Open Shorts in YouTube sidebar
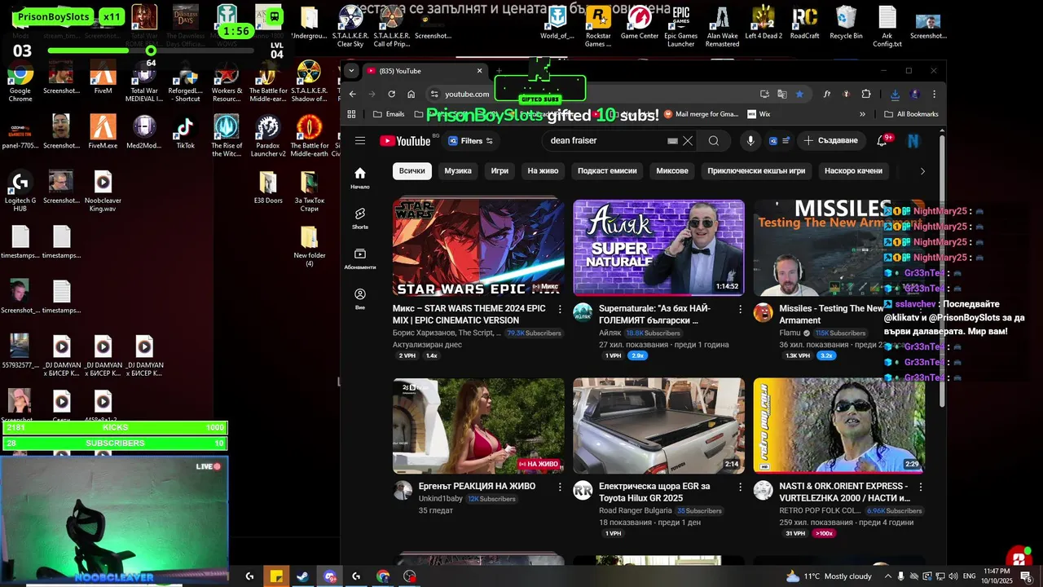The image size is (1043, 587). [x=360, y=218]
